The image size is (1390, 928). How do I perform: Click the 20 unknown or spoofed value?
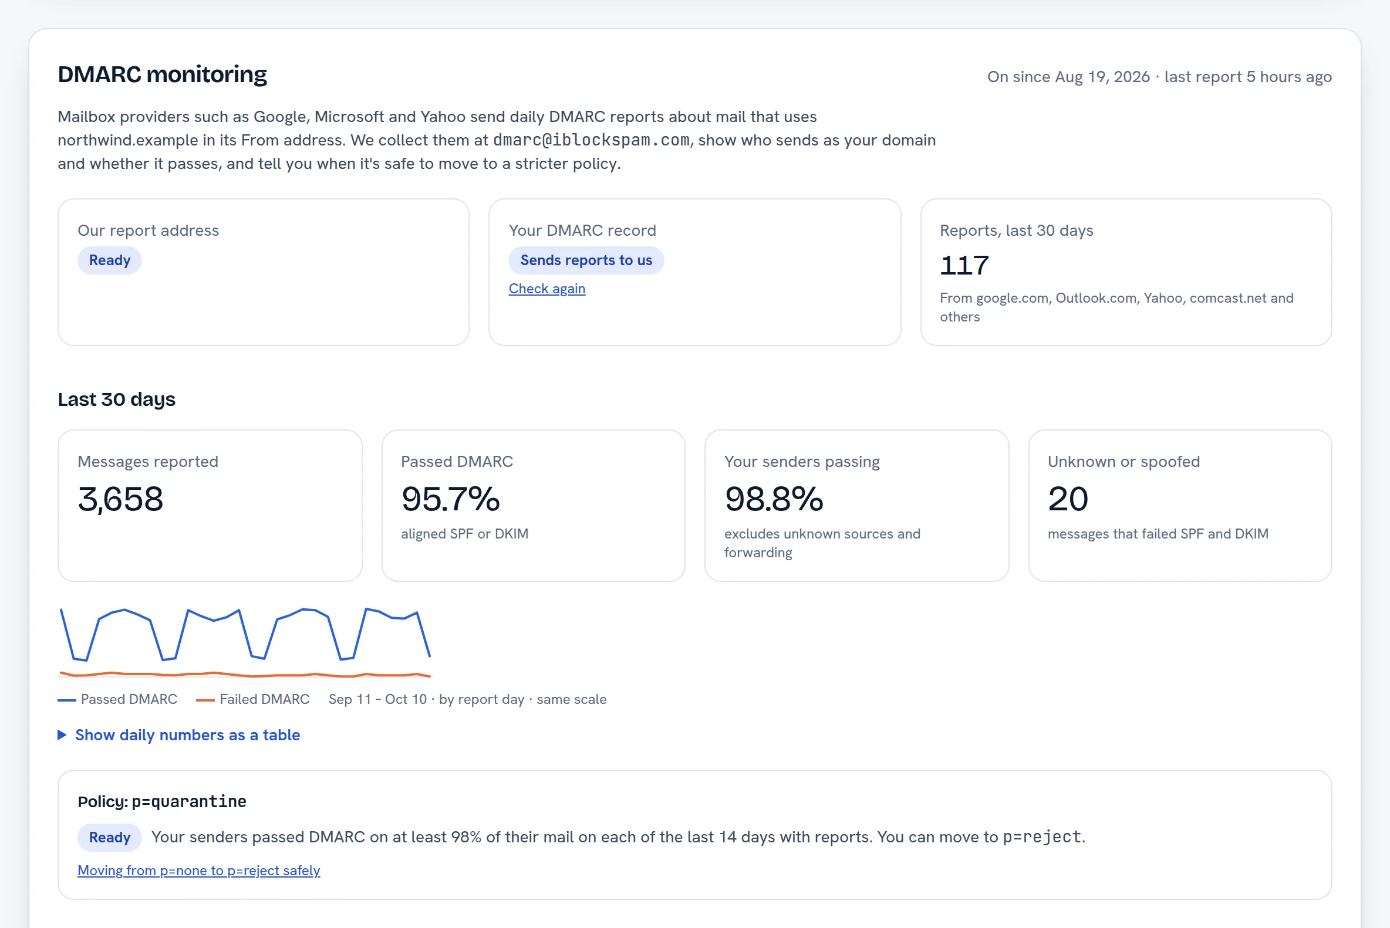pos(1068,499)
